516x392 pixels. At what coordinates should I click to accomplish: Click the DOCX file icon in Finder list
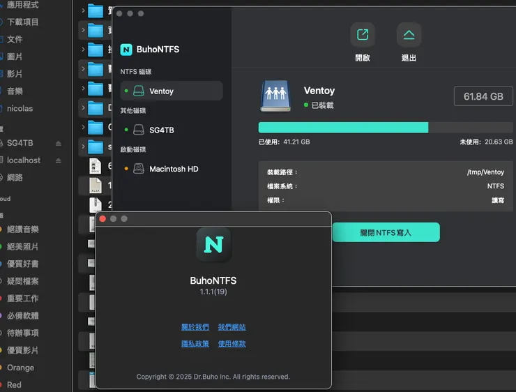(x=96, y=166)
